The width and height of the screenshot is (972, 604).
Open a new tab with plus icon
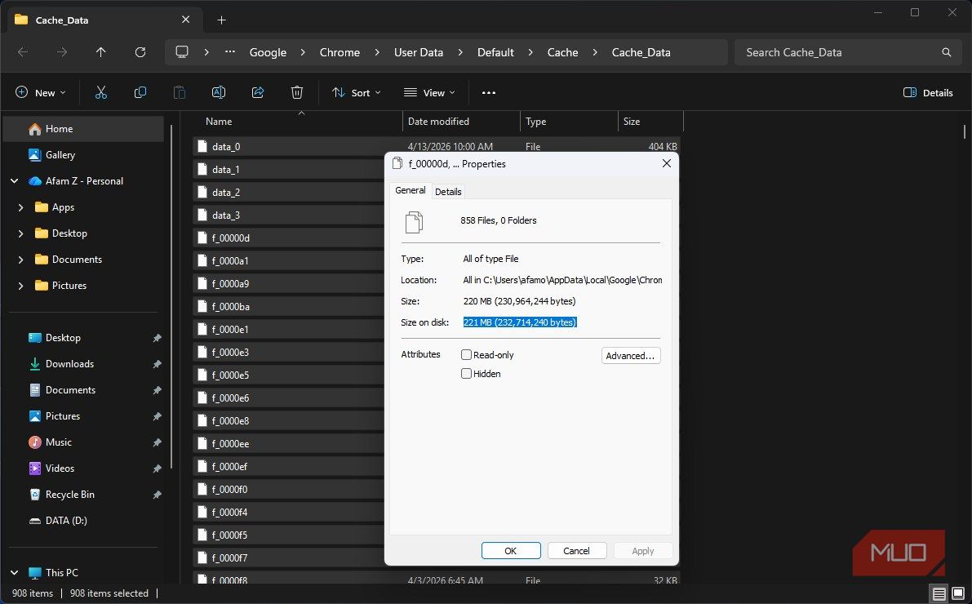click(x=221, y=20)
